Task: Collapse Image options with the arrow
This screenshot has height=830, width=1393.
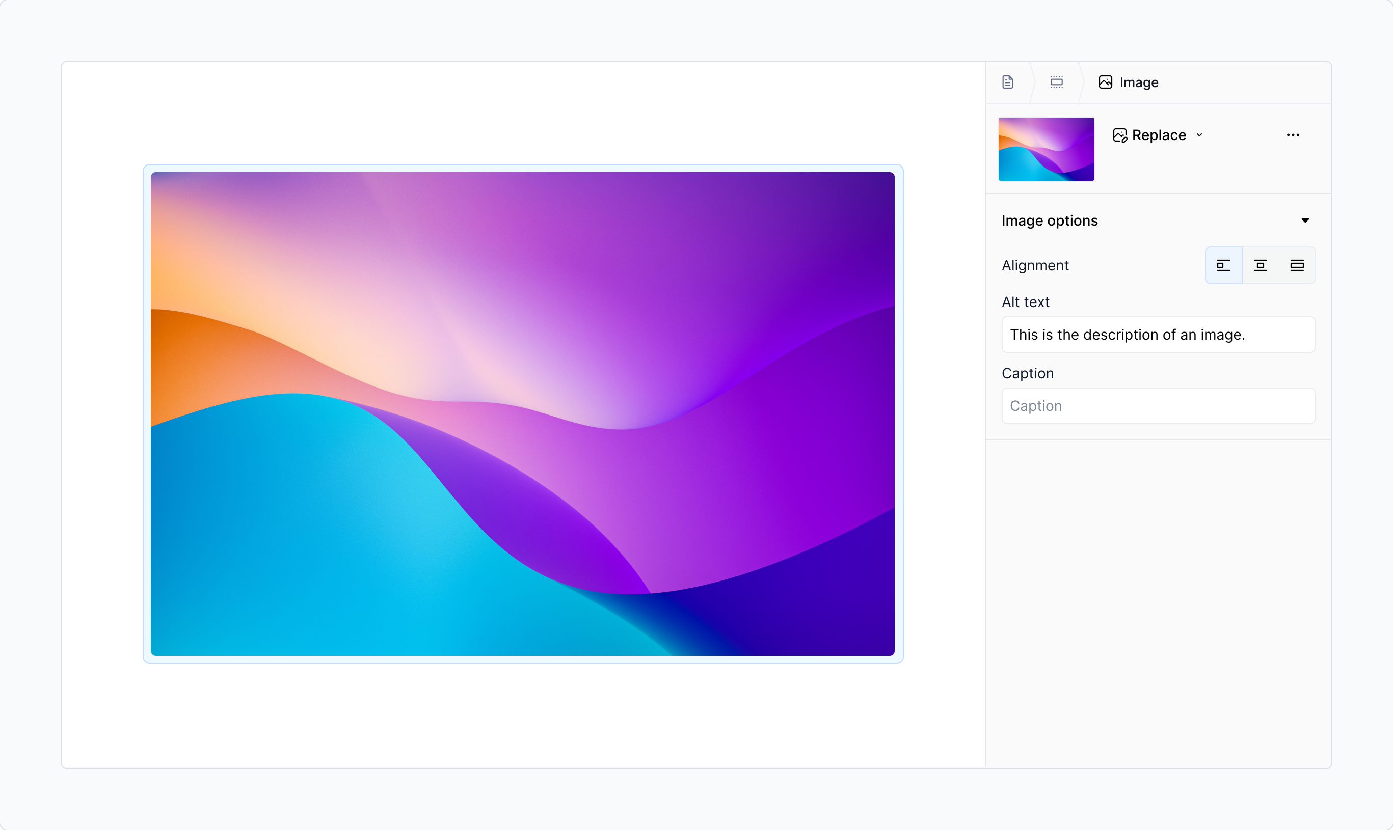Action: 1304,220
